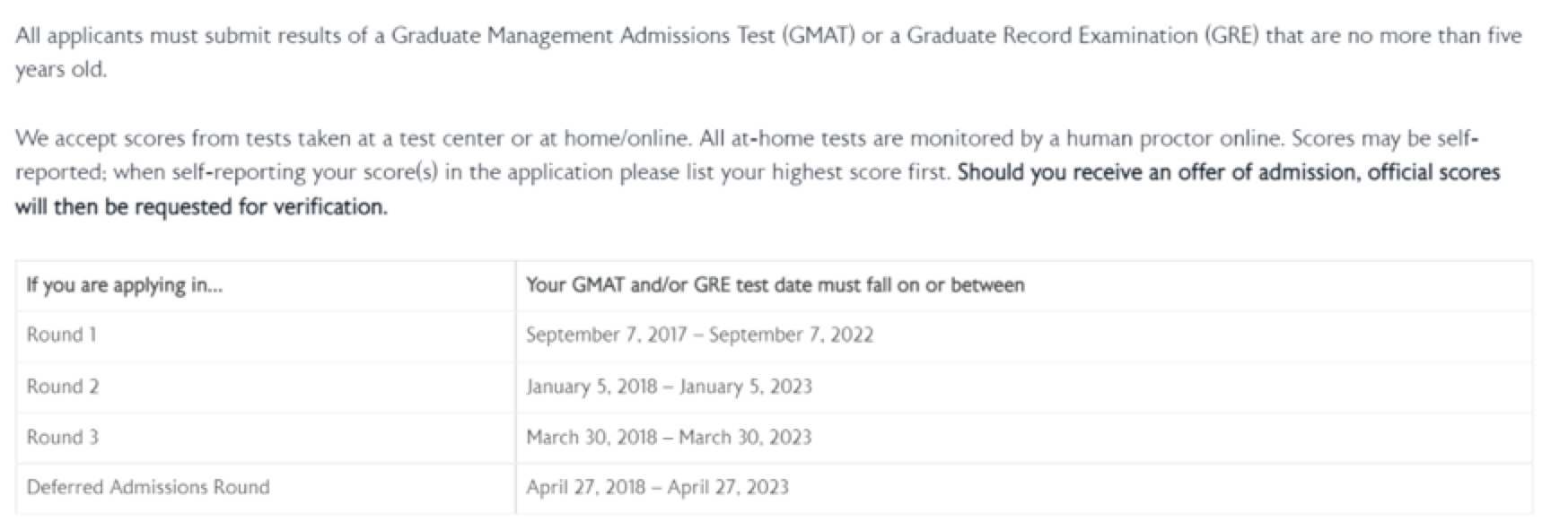Click the 'If you are applying in...' header cell

pyautogui.click(x=266, y=286)
